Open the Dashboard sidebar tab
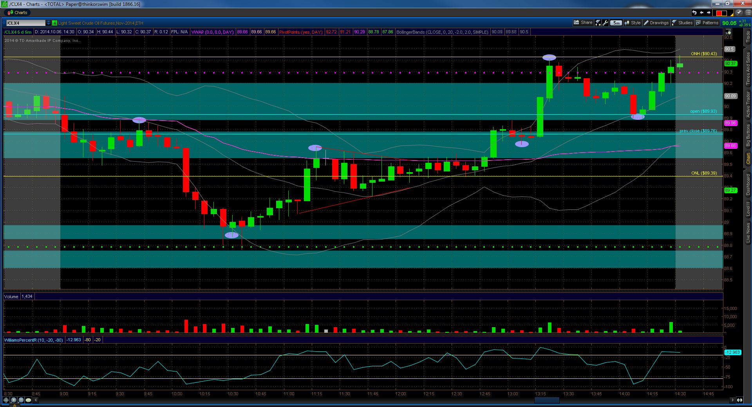This screenshot has width=752, height=407. coord(748,185)
